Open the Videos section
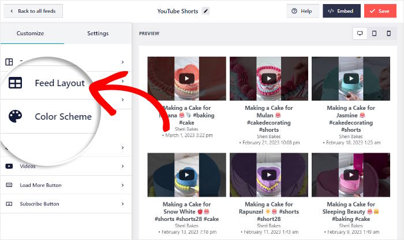 point(66,166)
